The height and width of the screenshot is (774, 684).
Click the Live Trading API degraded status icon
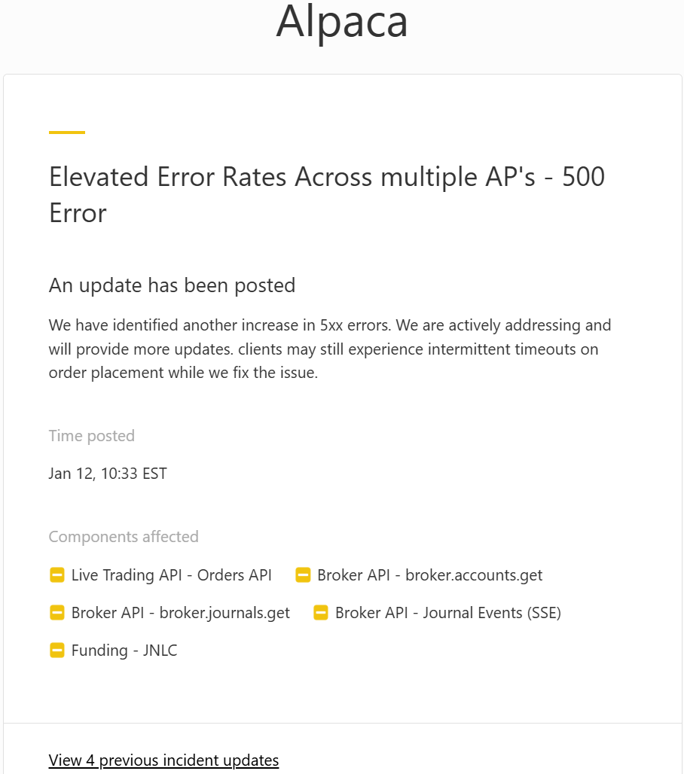point(57,575)
